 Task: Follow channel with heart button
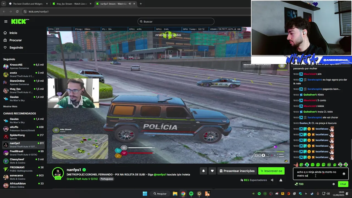pyautogui.click(x=212, y=171)
